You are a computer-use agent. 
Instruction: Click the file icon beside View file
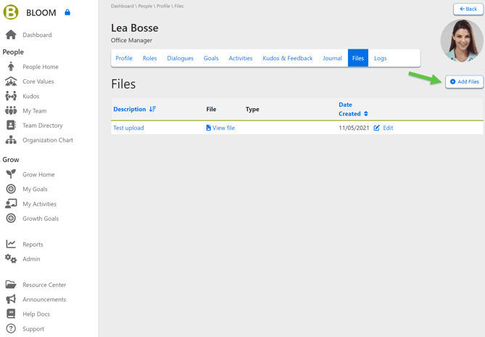click(209, 128)
